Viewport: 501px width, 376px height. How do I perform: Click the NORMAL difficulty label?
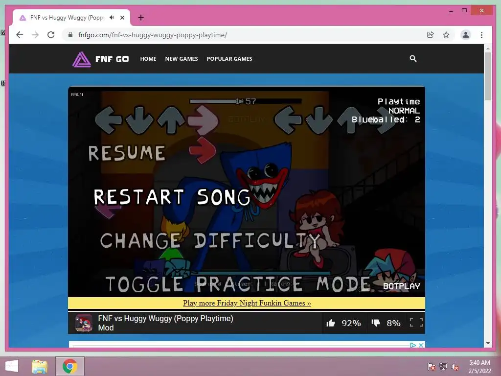tap(404, 111)
